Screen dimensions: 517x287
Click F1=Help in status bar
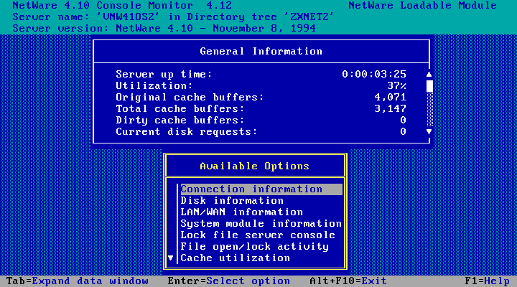(x=487, y=281)
